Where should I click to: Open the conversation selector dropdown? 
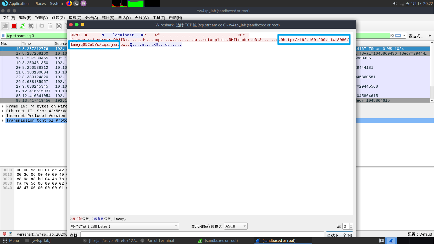pos(124,226)
